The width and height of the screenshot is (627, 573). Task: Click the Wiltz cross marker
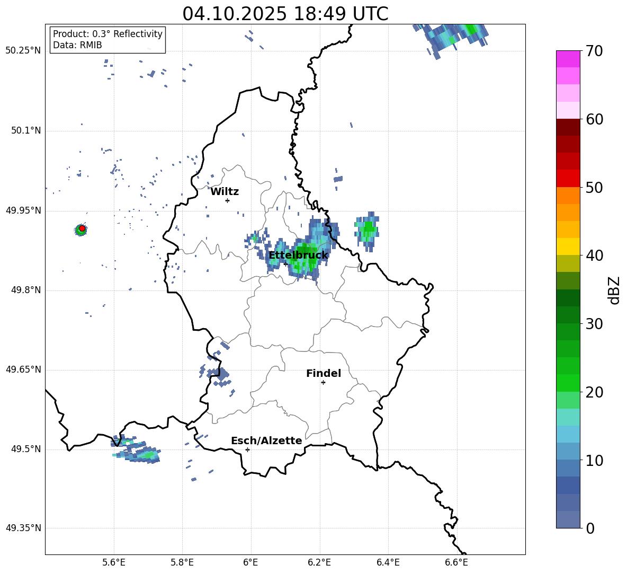(x=227, y=200)
